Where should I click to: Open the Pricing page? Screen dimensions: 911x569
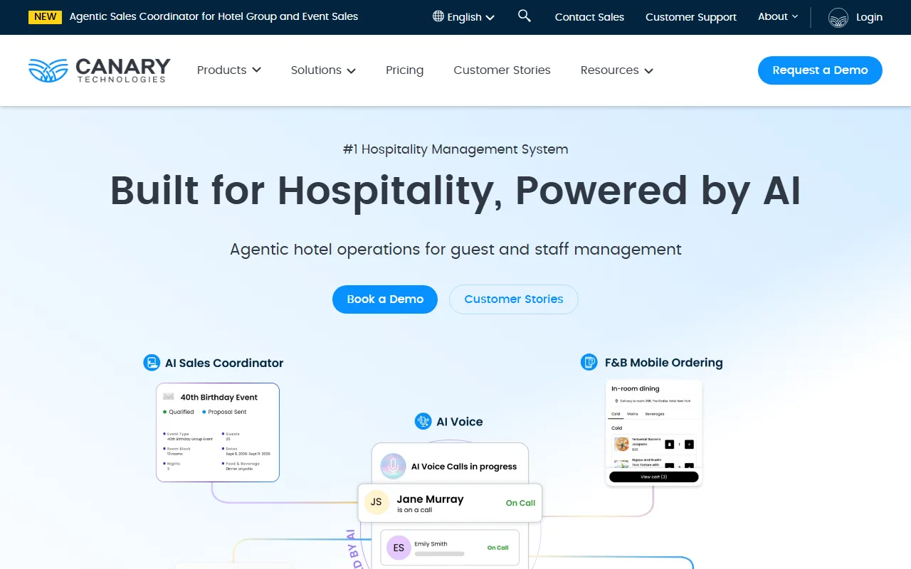click(x=404, y=70)
